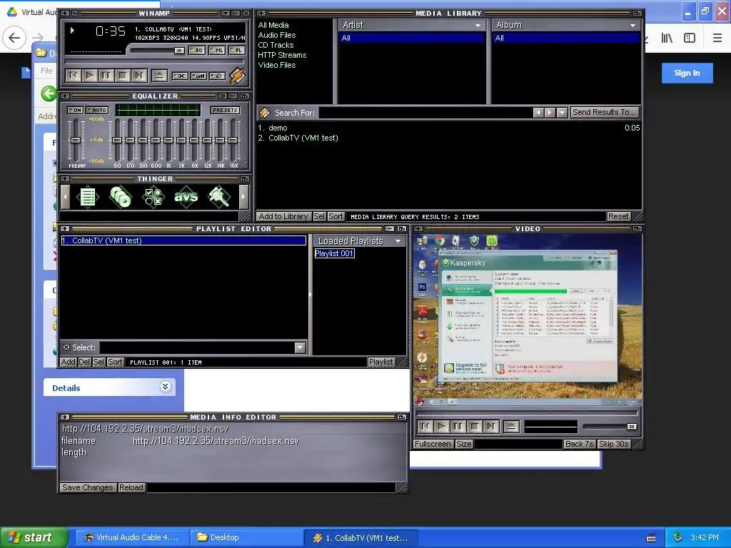Select Playlist 001 in loaded playlists
This screenshot has height=548, width=731.
[x=334, y=253]
